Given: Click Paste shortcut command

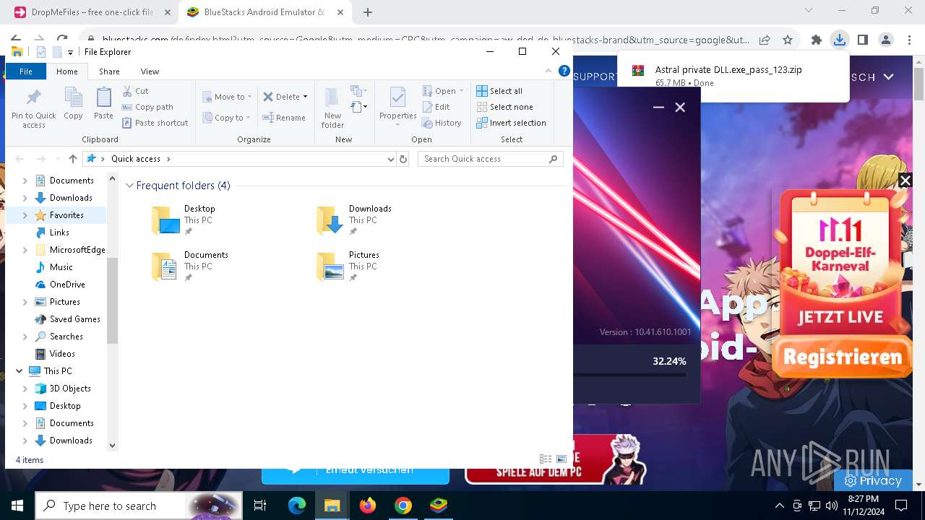Looking at the screenshot, I should 155,123.
